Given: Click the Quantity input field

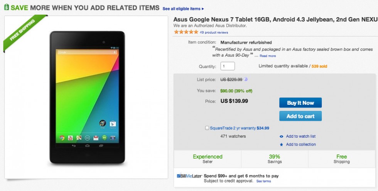Looking at the screenshot, I should 228,66.
